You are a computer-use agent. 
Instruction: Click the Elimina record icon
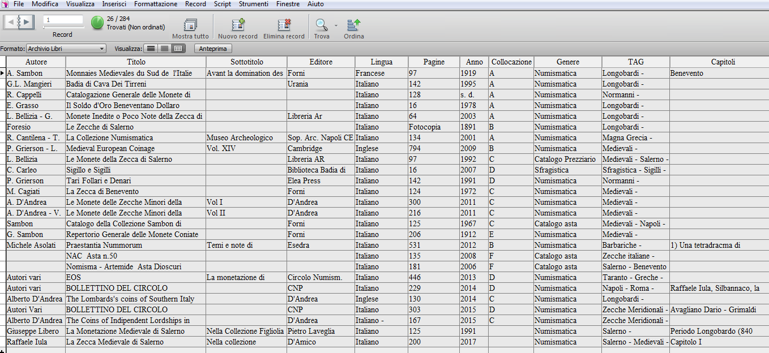pyautogui.click(x=284, y=24)
